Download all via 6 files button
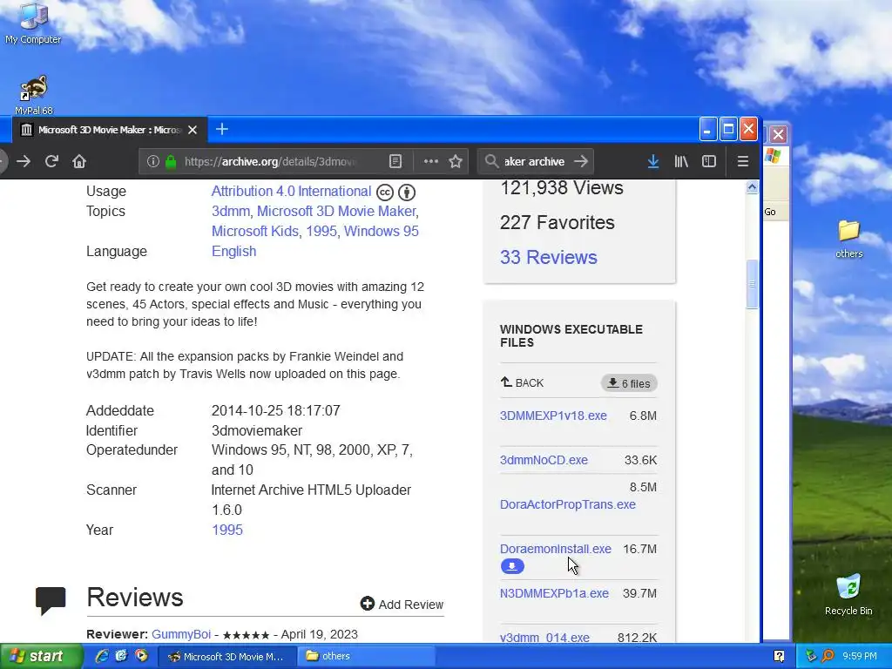This screenshot has width=892, height=669. click(629, 383)
